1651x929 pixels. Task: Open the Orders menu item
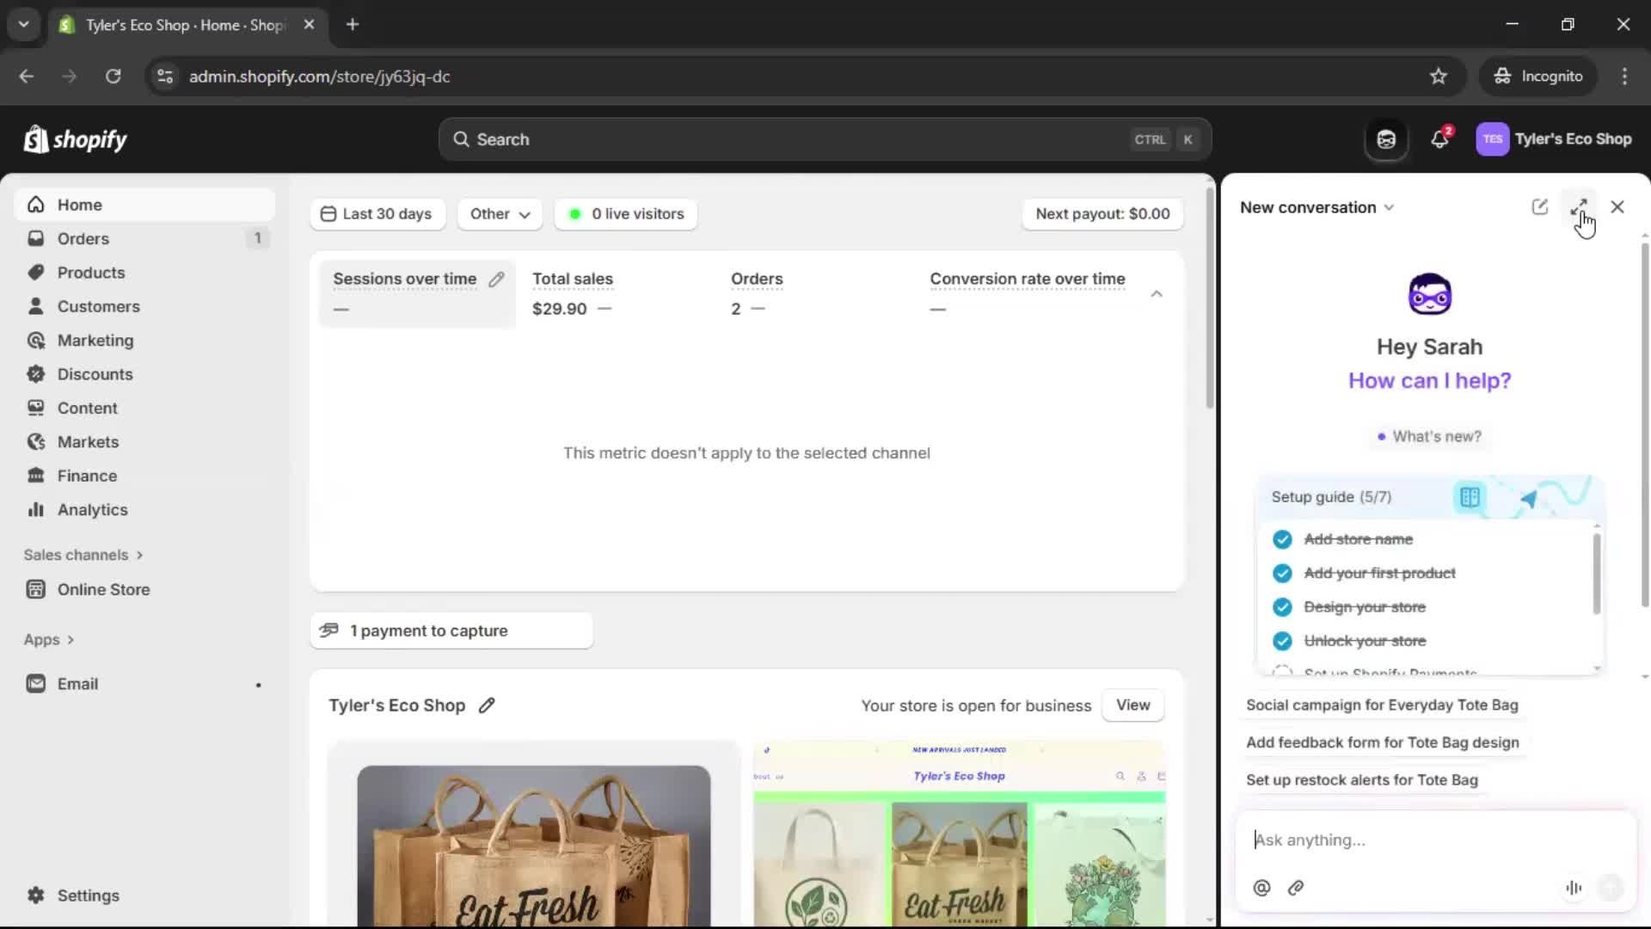(83, 238)
